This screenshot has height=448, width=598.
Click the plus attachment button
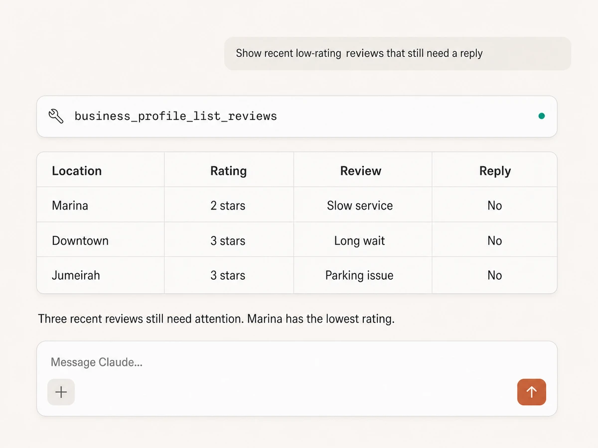click(61, 392)
